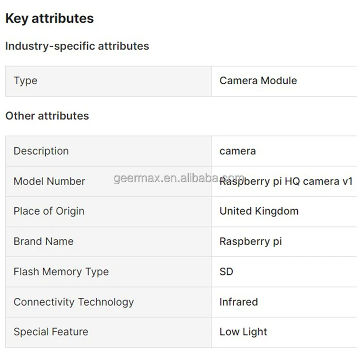Select the Infrared connectivity value
This screenshot has height=357, width=357.
pyautogui.click(x=238, y=302)
